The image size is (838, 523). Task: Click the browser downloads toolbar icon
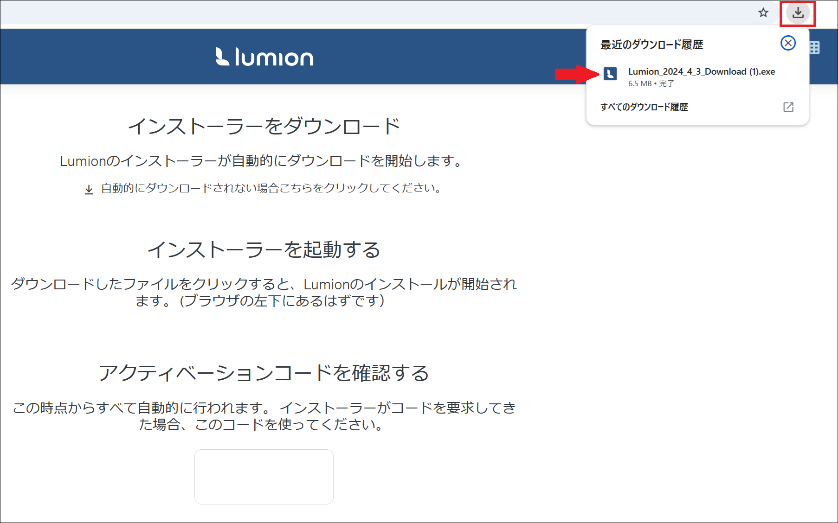point(798,13)
